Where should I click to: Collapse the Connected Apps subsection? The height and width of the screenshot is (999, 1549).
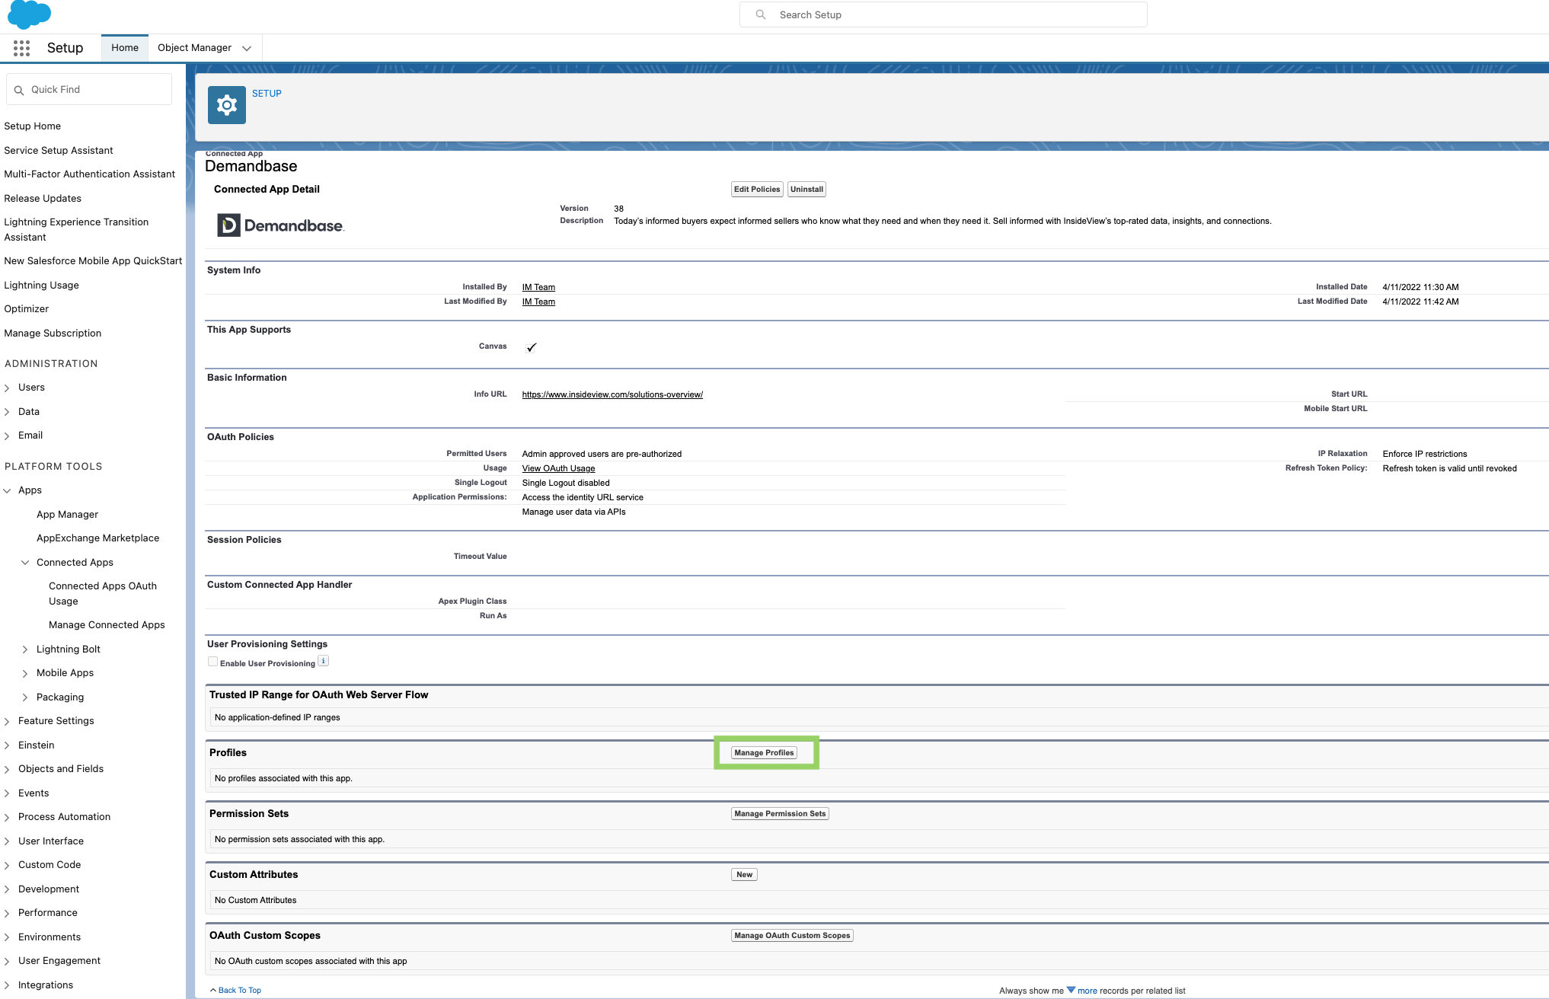(25, 563)
